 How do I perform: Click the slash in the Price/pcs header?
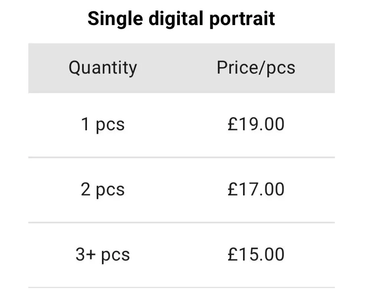point(262,68)
